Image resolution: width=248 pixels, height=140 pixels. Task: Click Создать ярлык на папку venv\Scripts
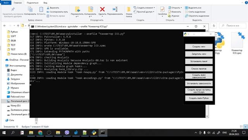point(199,91)
